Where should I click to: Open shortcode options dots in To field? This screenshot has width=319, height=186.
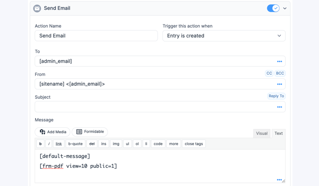(x=280, y=61)
